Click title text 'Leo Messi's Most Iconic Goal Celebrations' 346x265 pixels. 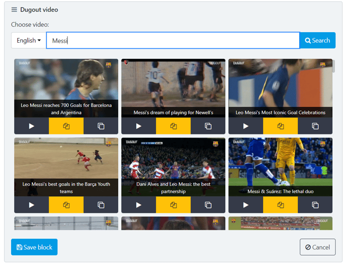[x=281, y=112]
